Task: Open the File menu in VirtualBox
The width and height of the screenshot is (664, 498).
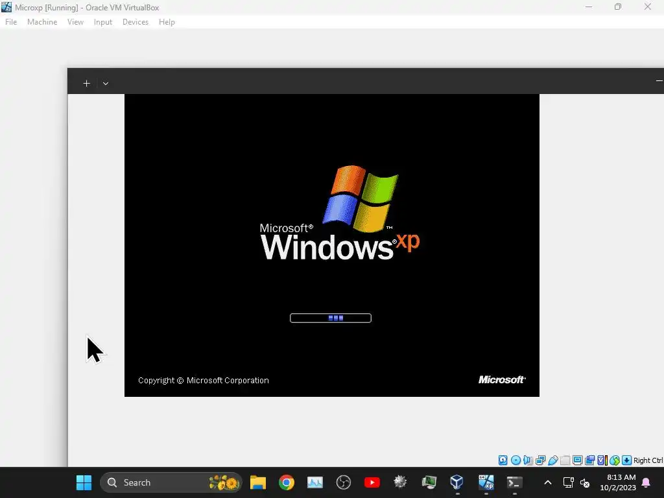Action: (x=11, y=22)
